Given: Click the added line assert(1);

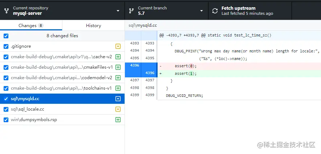Looking at the screenshot, I should [x=186, y=73].
